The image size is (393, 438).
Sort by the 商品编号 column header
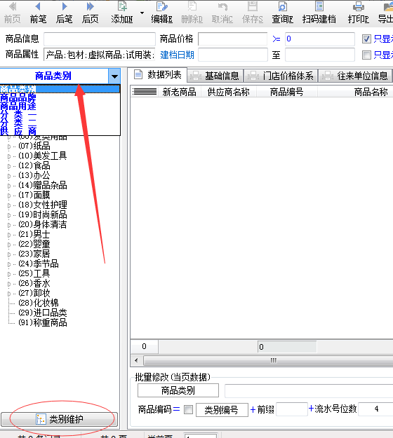pos(287,92)
